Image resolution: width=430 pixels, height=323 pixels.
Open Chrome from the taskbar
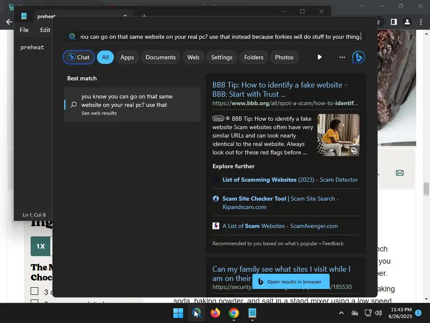[234, 313]
